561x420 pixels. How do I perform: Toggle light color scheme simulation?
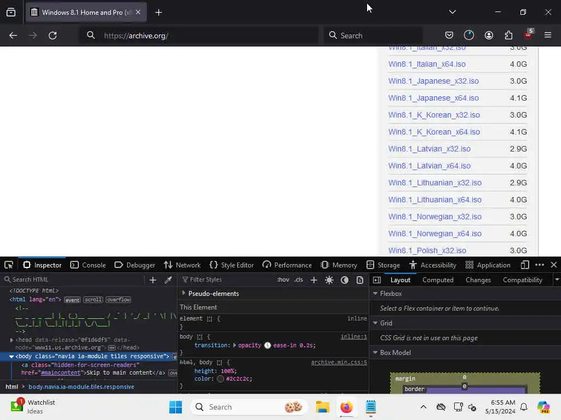pyautogui.click(x=329, y=280)
